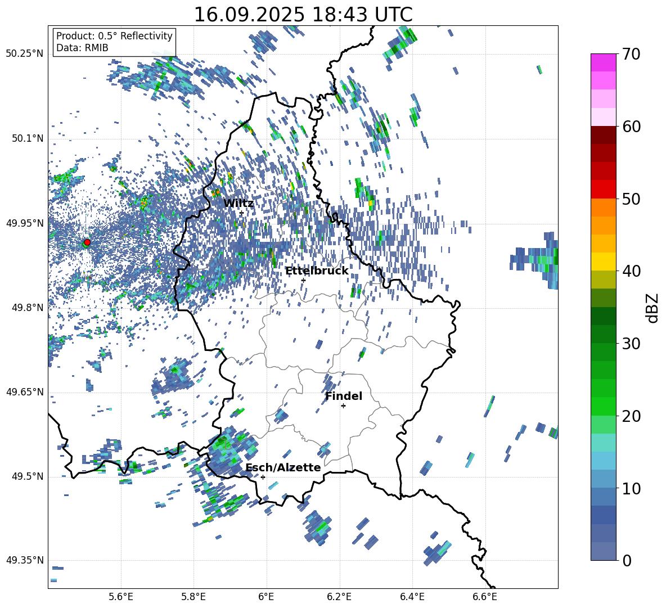Click the Findel location cross marker

[343, 406]
